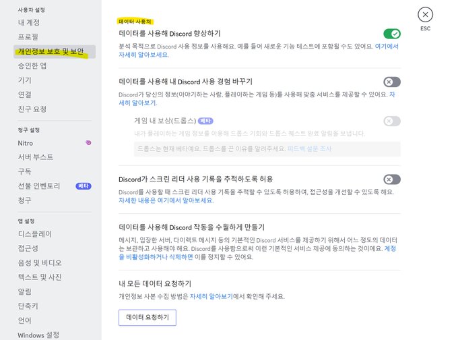Viewport: 458px width, 340px height.
Task: Click the Nitro badge icon in sidebar
Action: 88,143
